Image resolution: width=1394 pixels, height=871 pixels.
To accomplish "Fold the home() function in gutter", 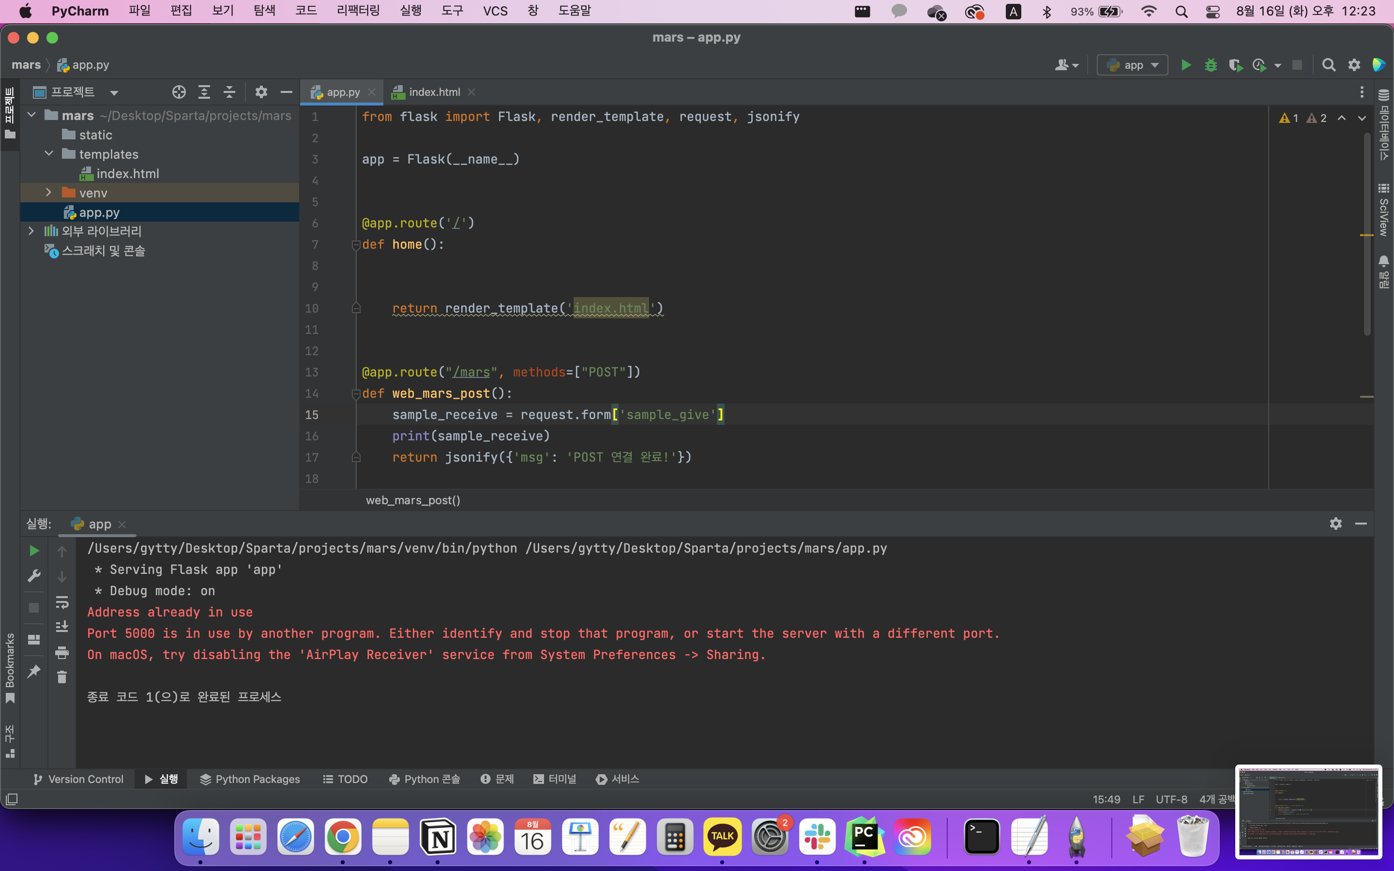I will point(355,245).
